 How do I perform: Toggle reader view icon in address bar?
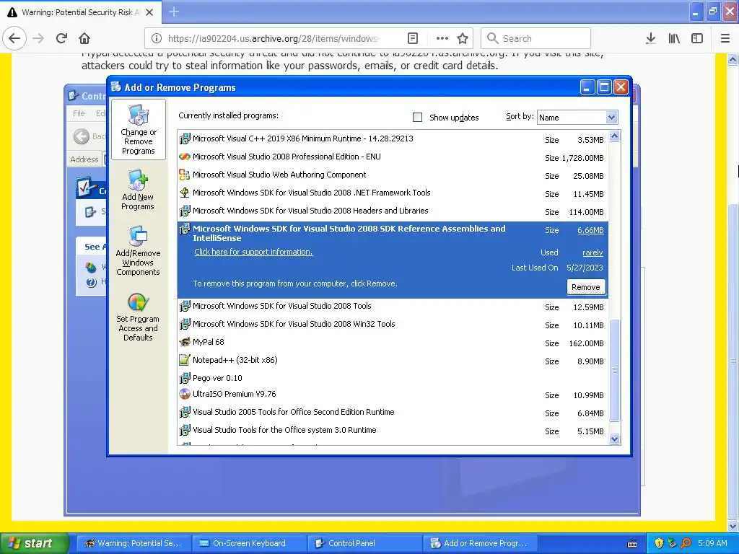pos(412,38)
